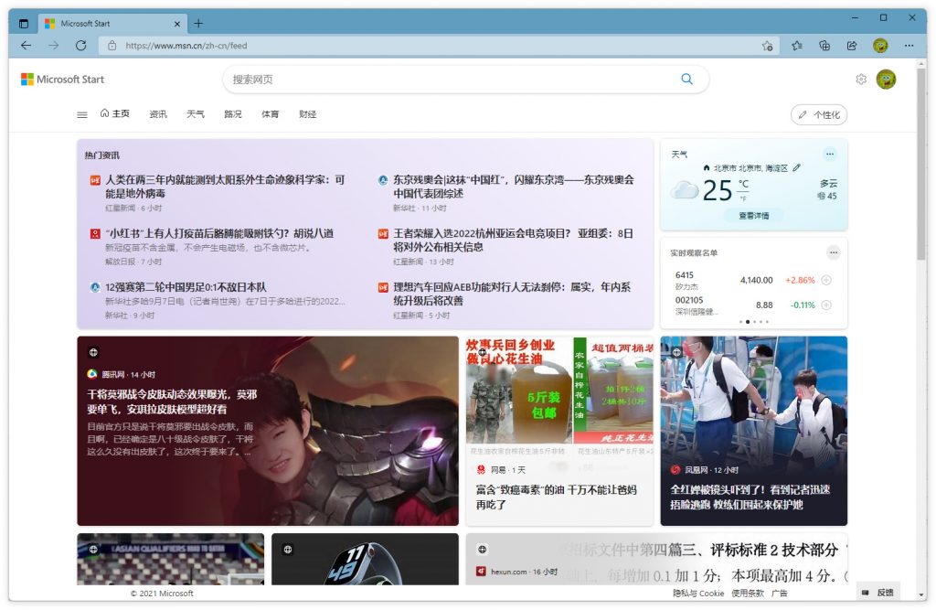The width and height of the screenshot is (936, 610).
Task: Click the search magnifying glass icon
Action: (x=686, y=80)
